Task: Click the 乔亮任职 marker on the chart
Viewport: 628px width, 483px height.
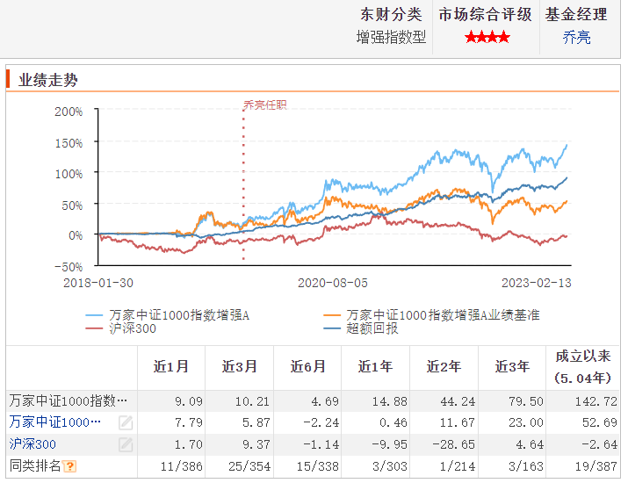Action: tap(264, 105)
